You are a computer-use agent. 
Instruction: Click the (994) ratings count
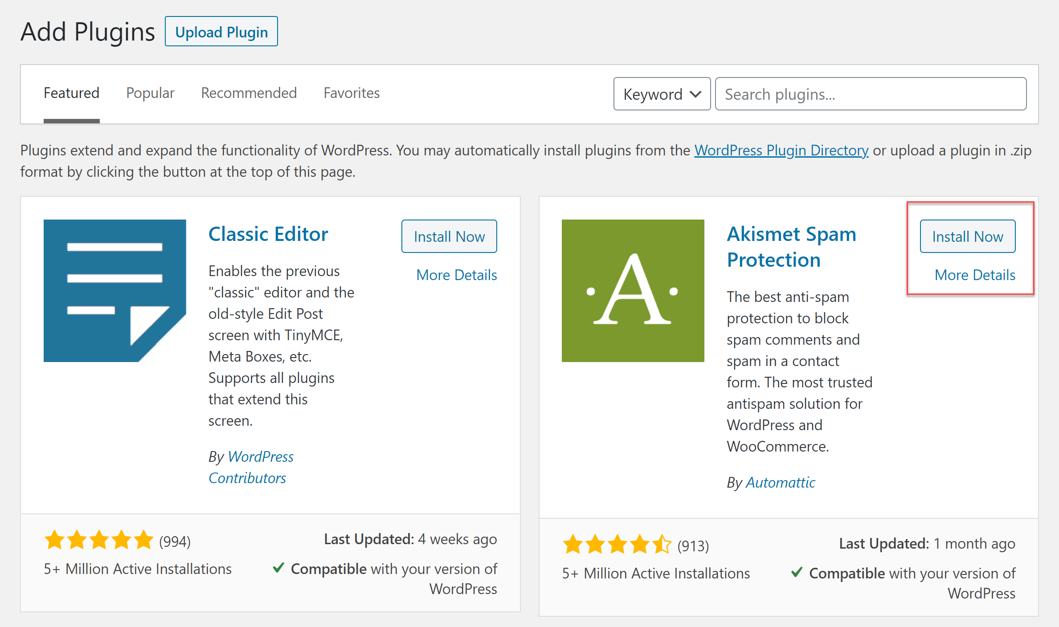click(175, 541)
